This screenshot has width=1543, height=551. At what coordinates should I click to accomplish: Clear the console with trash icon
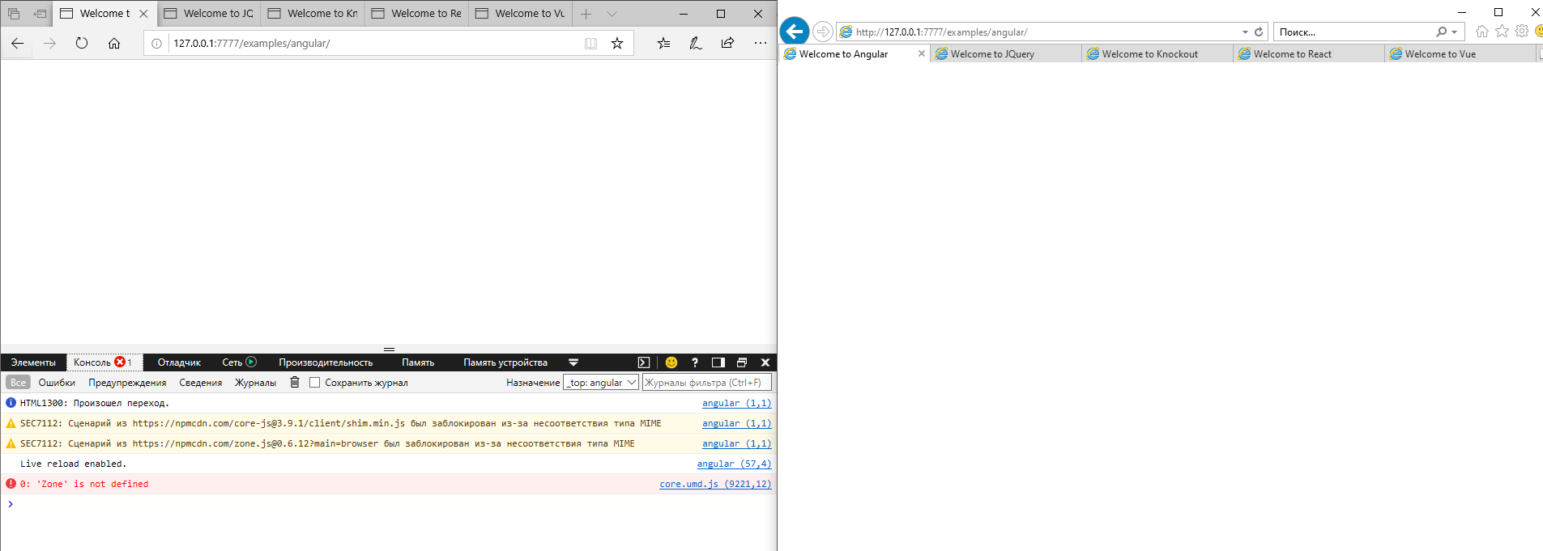(x=295, y=382)
